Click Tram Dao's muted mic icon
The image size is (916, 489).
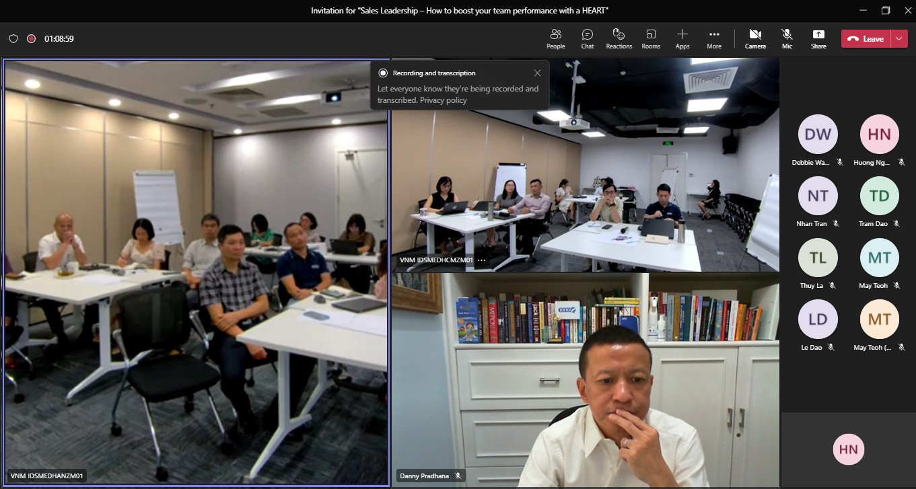(x=896, y=223)
